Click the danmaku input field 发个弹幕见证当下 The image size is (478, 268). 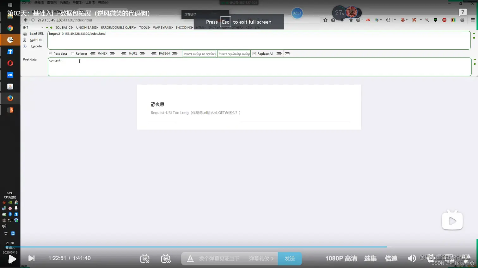tap(219, 259)
